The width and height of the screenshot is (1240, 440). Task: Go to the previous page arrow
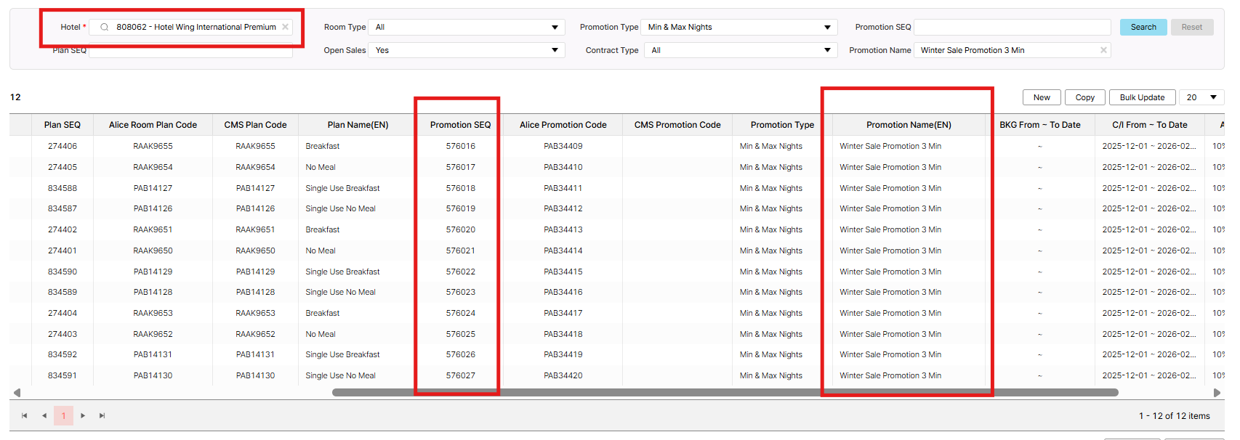tap(44, 415)
